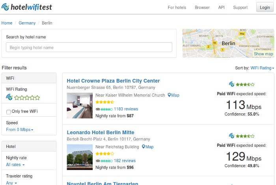Click the WiFi icon in the rating filter
This screenshot has height=185, width=276.
9,97
